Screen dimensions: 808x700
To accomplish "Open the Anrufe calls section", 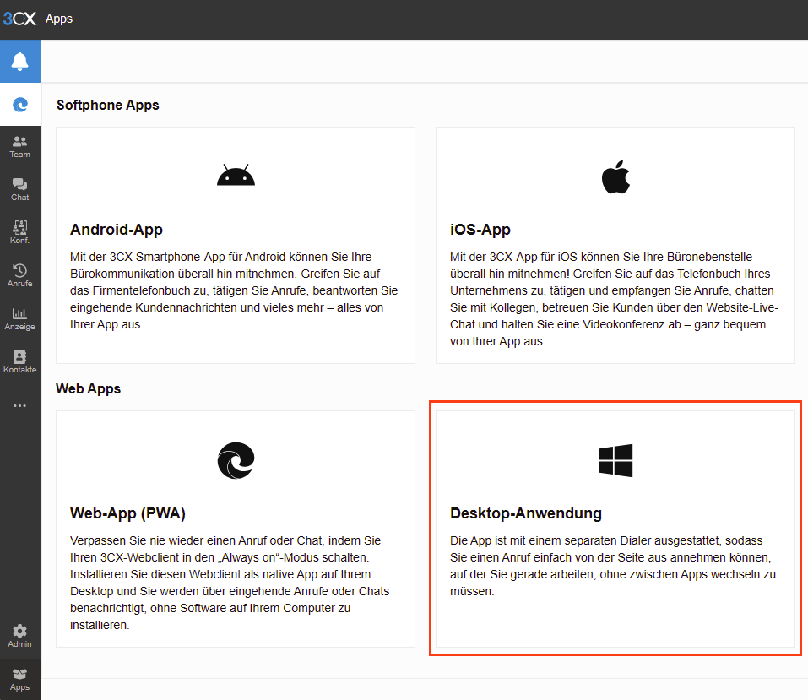I will (x=19, y=274).
